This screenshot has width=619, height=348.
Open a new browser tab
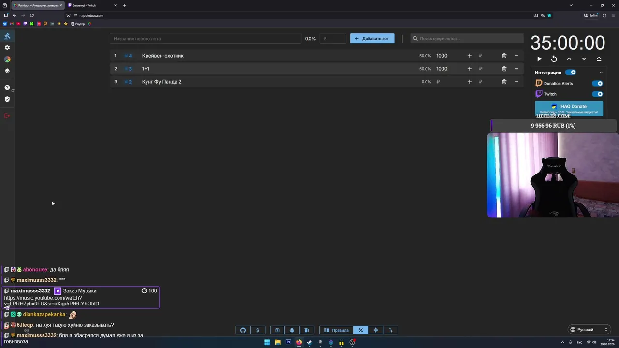tap(124, 5)
